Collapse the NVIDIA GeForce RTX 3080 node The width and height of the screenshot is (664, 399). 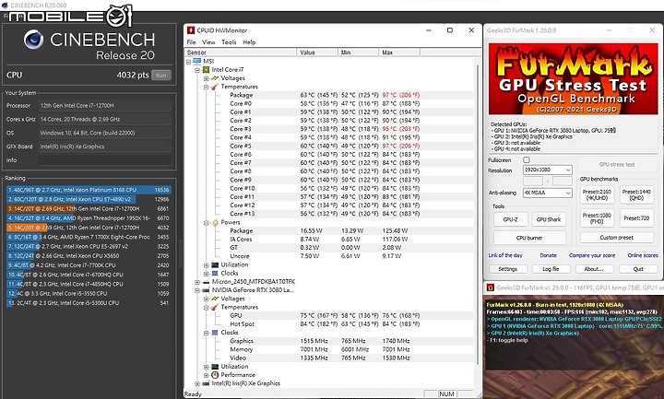(197, 290)
